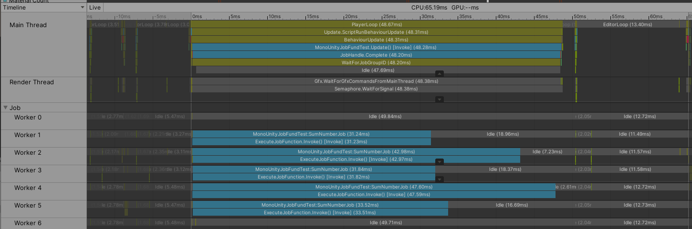Toggle the Live button
The image size is (692, 229).
coord(95,8)
